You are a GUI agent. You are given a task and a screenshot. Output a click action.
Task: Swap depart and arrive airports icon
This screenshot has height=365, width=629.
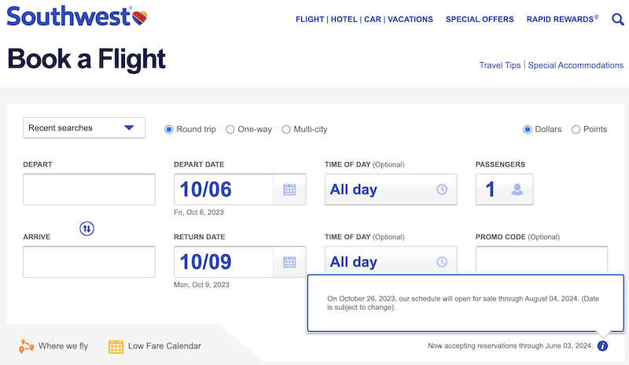[x=86, y=228]
